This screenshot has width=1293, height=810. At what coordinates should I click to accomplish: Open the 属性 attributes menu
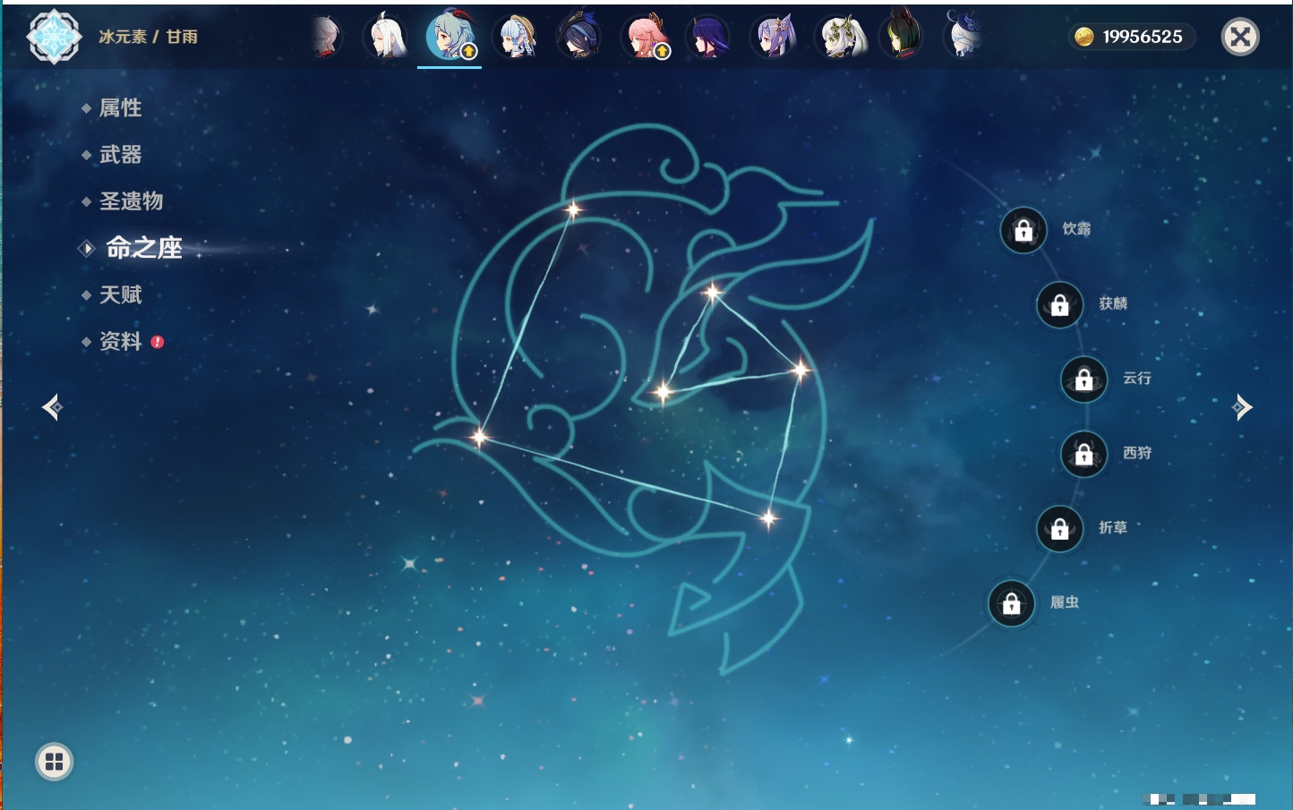[x=120, y=108]
